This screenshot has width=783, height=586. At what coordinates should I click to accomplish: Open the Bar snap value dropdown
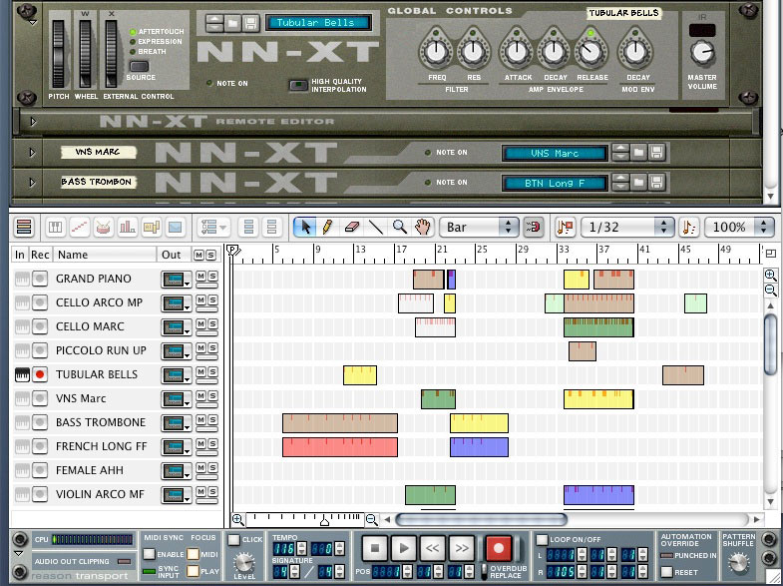click(x=482, y=228)
